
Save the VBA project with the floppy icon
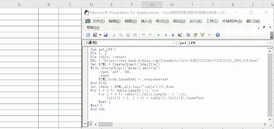tap(106, 35)
